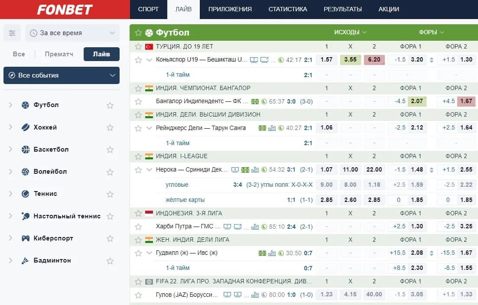
Task: Open statistics chart icon for Neroka match
Action: tap(255, 170)
